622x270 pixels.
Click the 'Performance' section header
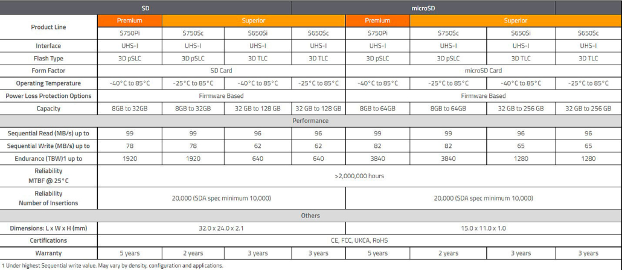[311, 121]
